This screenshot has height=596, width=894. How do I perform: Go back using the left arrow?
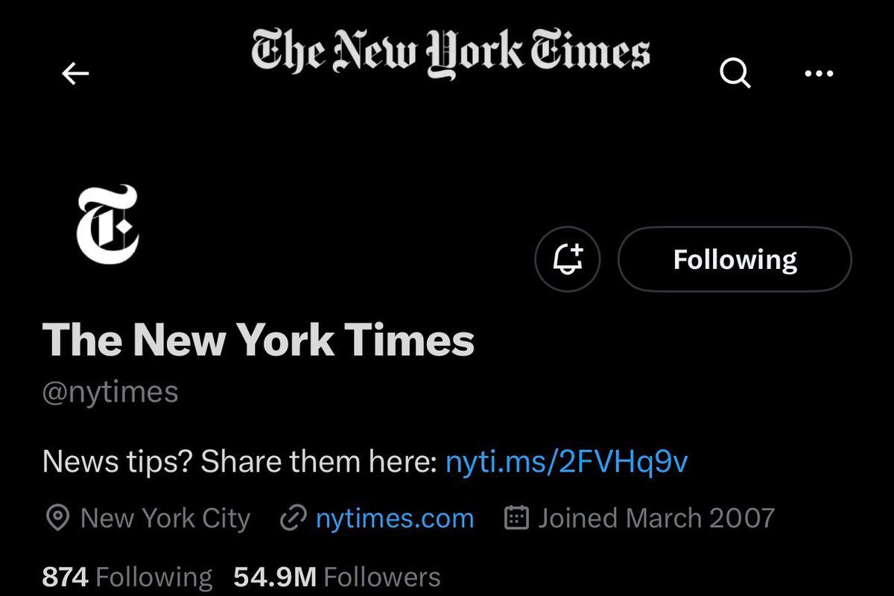coord(75,73)
